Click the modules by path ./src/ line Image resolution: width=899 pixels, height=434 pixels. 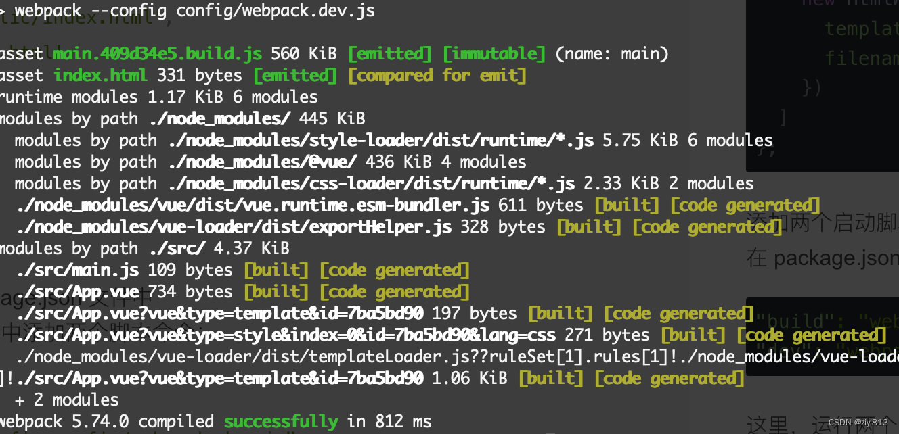click(144, 248)
